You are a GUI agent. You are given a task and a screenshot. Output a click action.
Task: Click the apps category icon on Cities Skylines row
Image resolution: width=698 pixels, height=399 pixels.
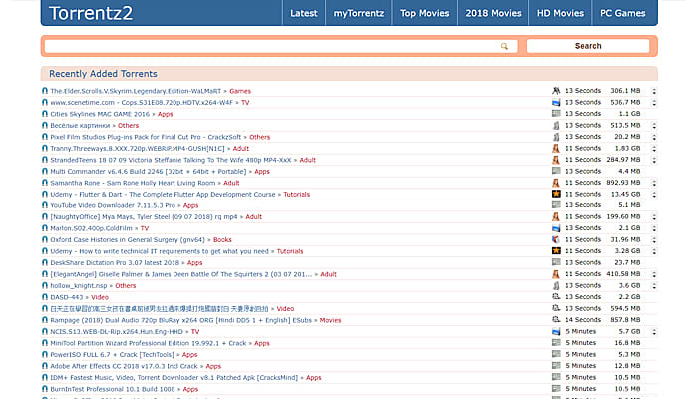tap(556, 114)
